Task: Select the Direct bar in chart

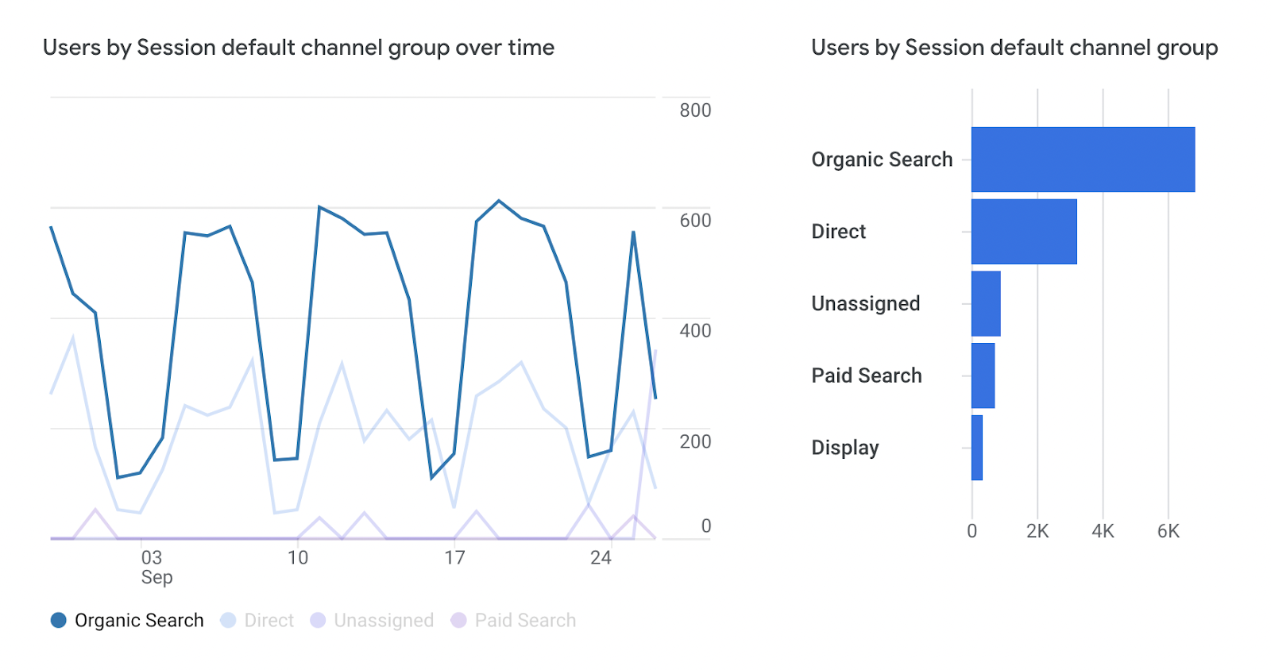Action: pyautogui.click(x=1024, y=232)
